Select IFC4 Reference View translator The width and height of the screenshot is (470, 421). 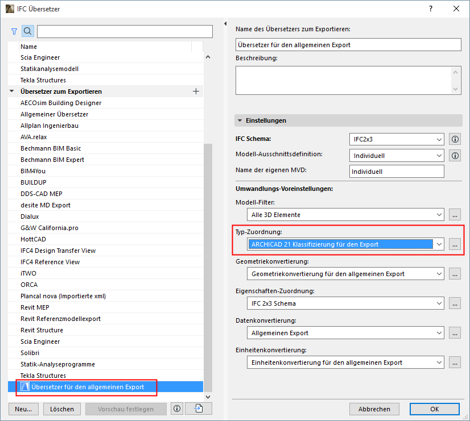pos(105,262)
